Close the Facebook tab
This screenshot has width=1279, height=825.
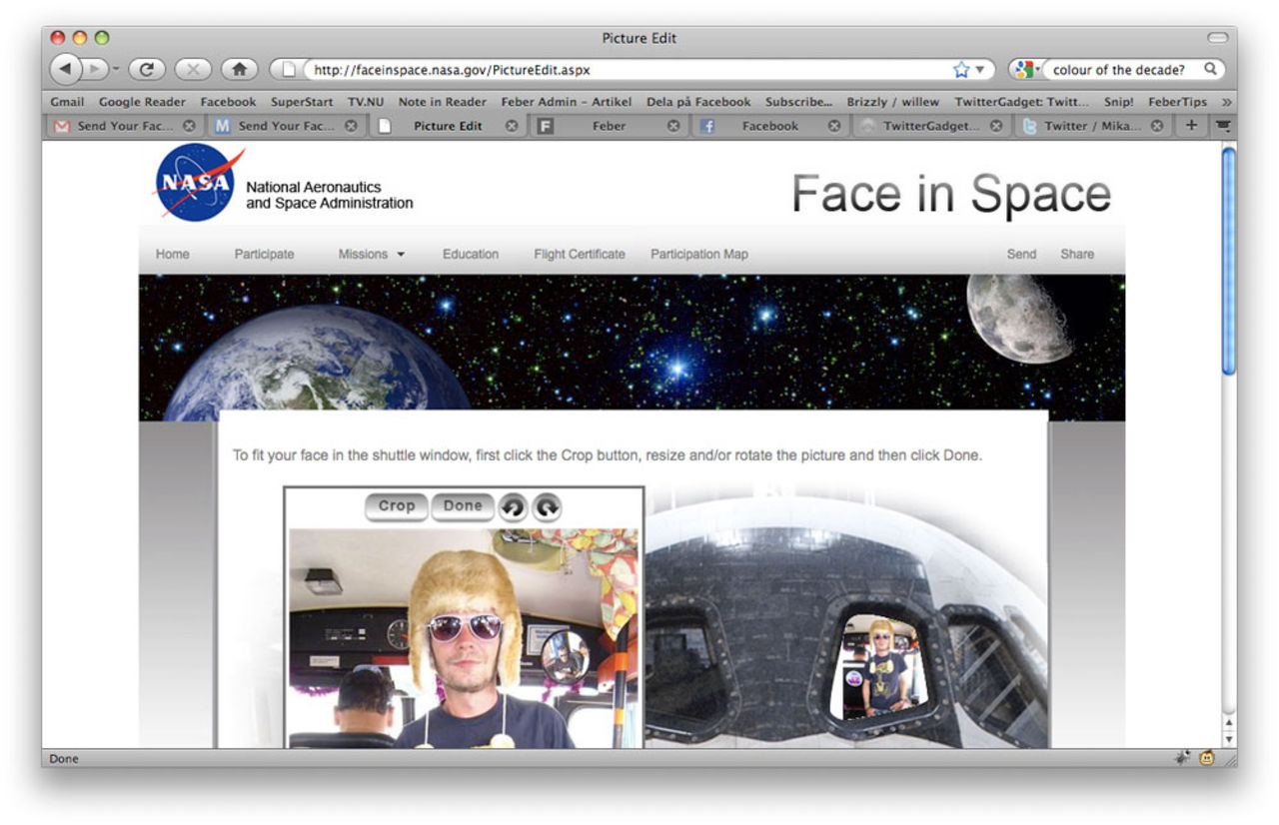coord(834,127)
